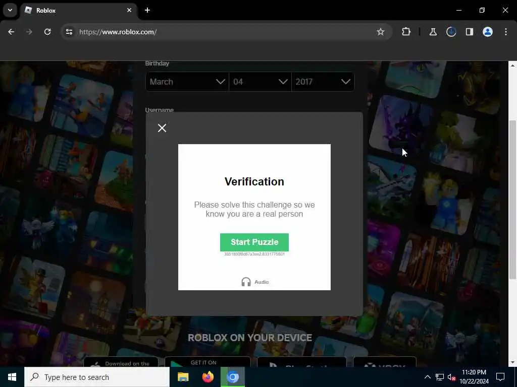This screenshot has height=387, width=517.
Task: Click the Google Play GET IT ON badge
Action: 208,362
